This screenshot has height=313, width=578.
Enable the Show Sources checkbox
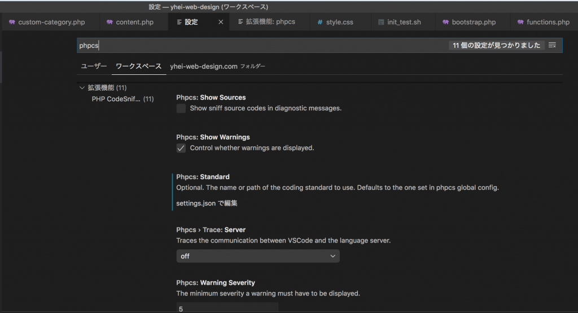point(181,108)
